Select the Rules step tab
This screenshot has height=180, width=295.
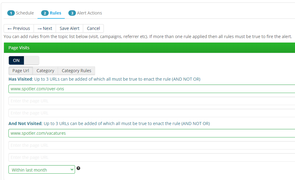[51, 13]
